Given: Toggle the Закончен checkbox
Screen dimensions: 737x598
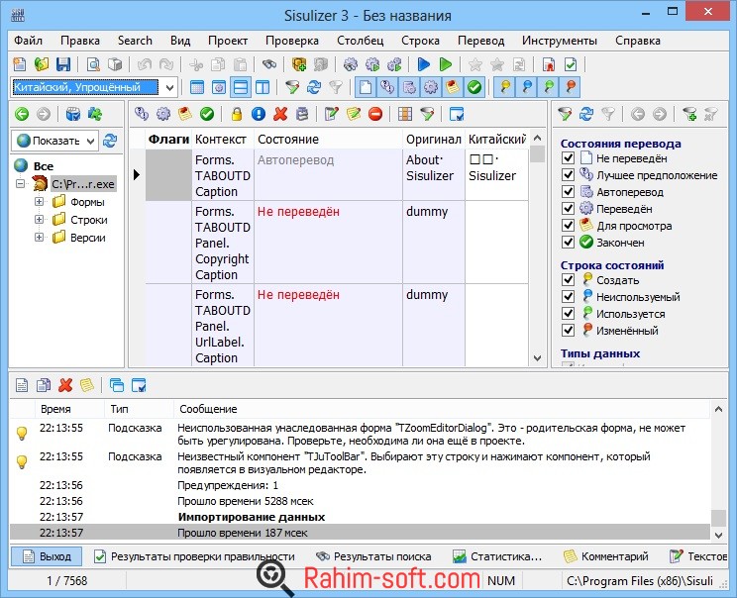Looking at the screenshot, I should [x=568, y=243].
